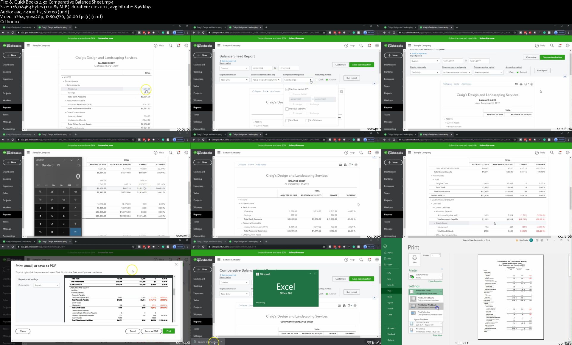Click Save customization in 00:06:04 frame
Image resolution: width=572 pixels, height=345 pixels.
552,57
